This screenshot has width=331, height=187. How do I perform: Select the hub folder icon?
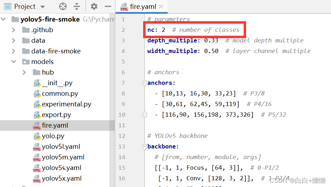pyautogui.click(x=37, y=72)
